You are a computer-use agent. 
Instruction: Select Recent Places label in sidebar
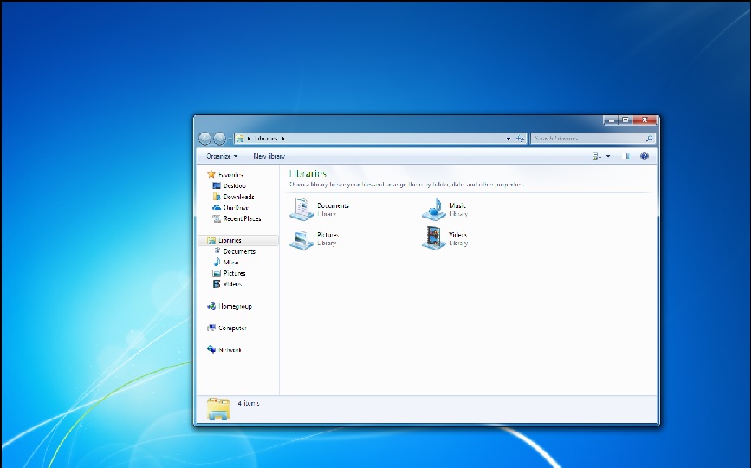click(243, 219)
